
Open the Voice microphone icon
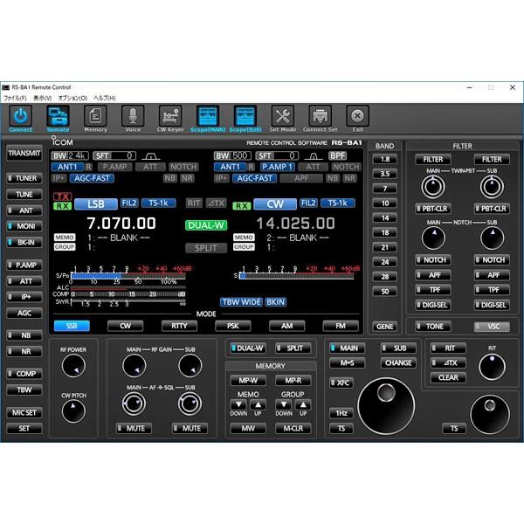tap(133, 116)
